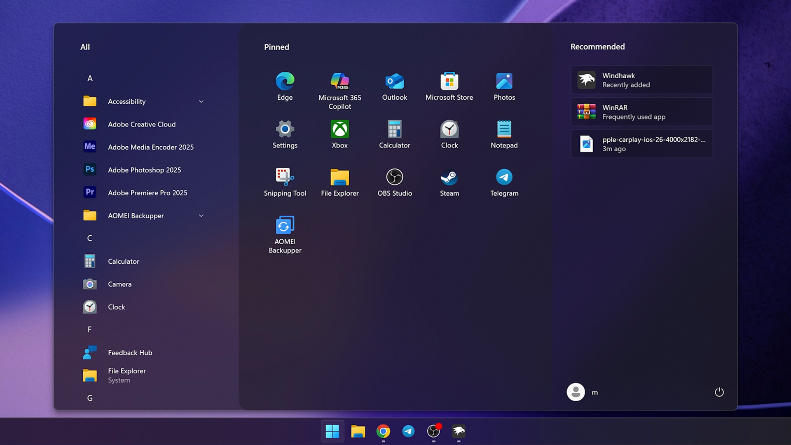Open Microsoft Store pinned icon
Viewport: 791px width, 445px height.
pos(449,87)
